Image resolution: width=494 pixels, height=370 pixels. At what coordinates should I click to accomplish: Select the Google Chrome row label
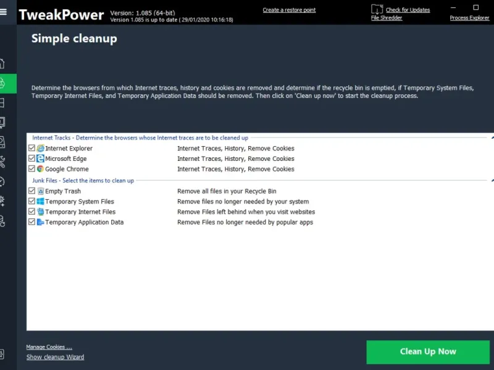click(x=67, y=169)
